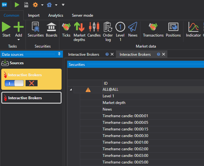
Task: Select the Market depth row
Action: (x=142, y=103)
